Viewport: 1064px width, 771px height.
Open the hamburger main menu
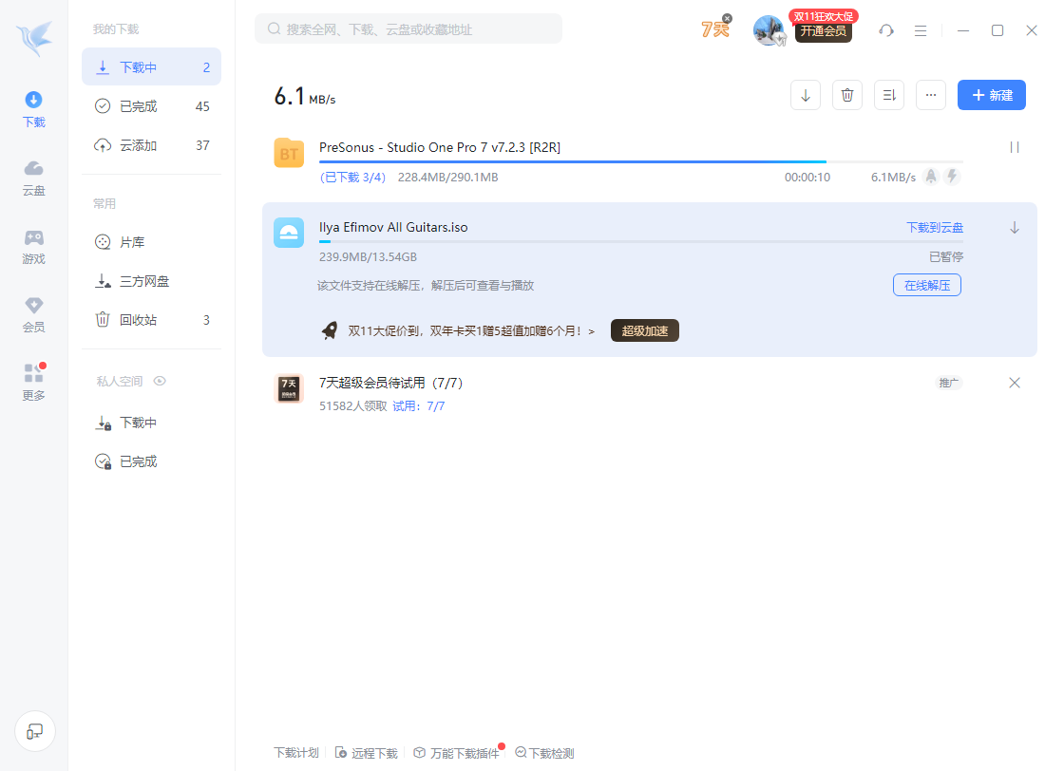coord(921,30)
